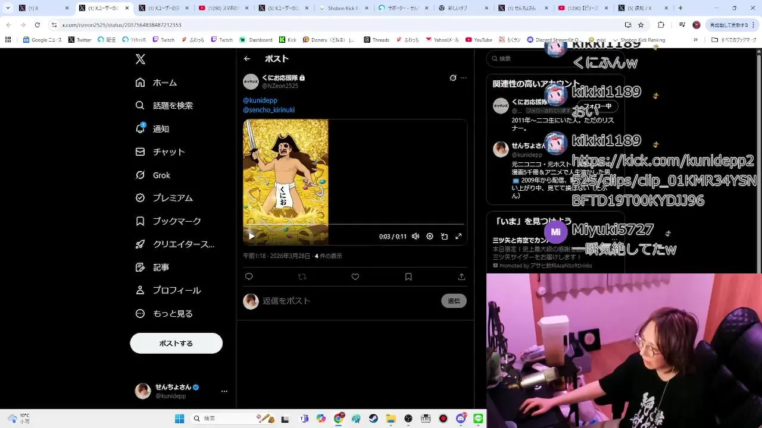Open ブックマーク in the left sidebar
The height and width of the screenshot is (428, 762).
coord(168,221)
